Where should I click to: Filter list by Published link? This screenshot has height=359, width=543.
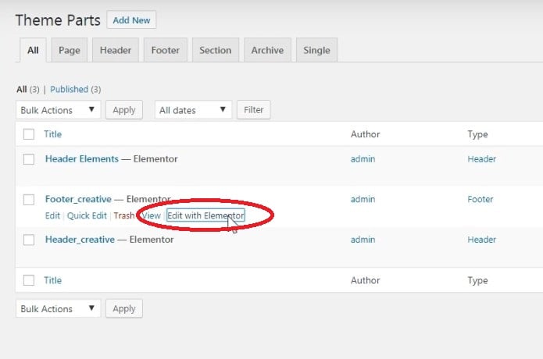(69, 90)
